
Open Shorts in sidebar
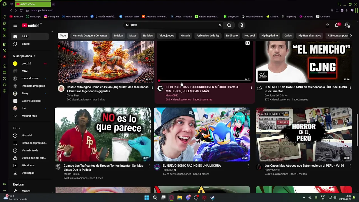coord(30,44)
